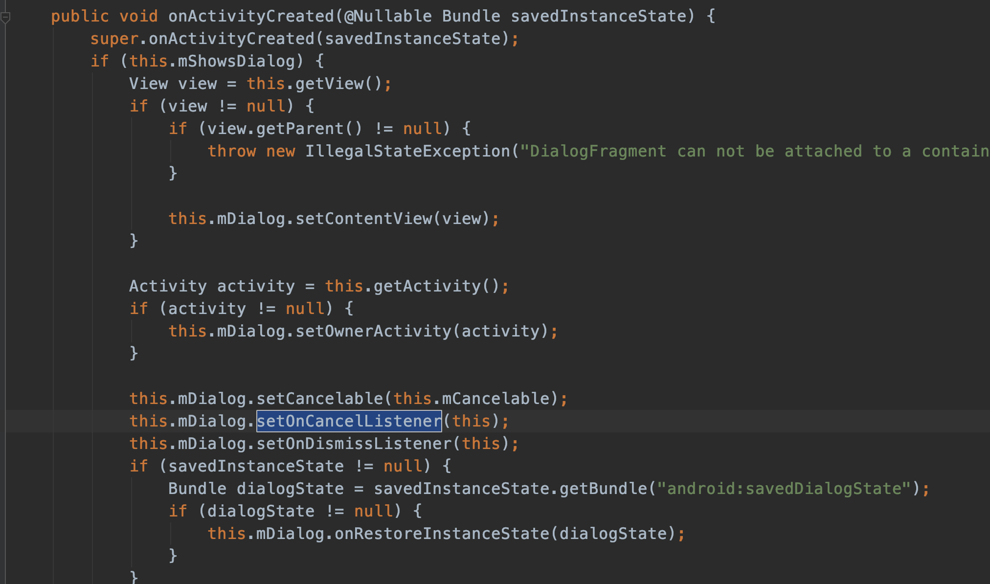Click the setCancelable method call
990x584 pixels.
319,399
